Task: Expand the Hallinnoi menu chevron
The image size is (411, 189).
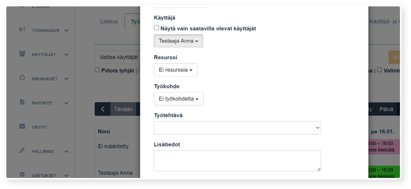Action: tap(67, 151)
